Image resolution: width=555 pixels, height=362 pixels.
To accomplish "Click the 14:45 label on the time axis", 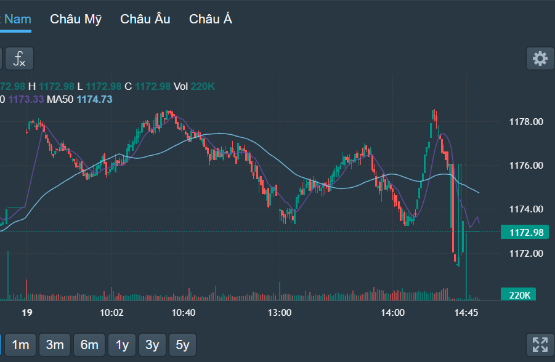I will (x=465, y=313).
